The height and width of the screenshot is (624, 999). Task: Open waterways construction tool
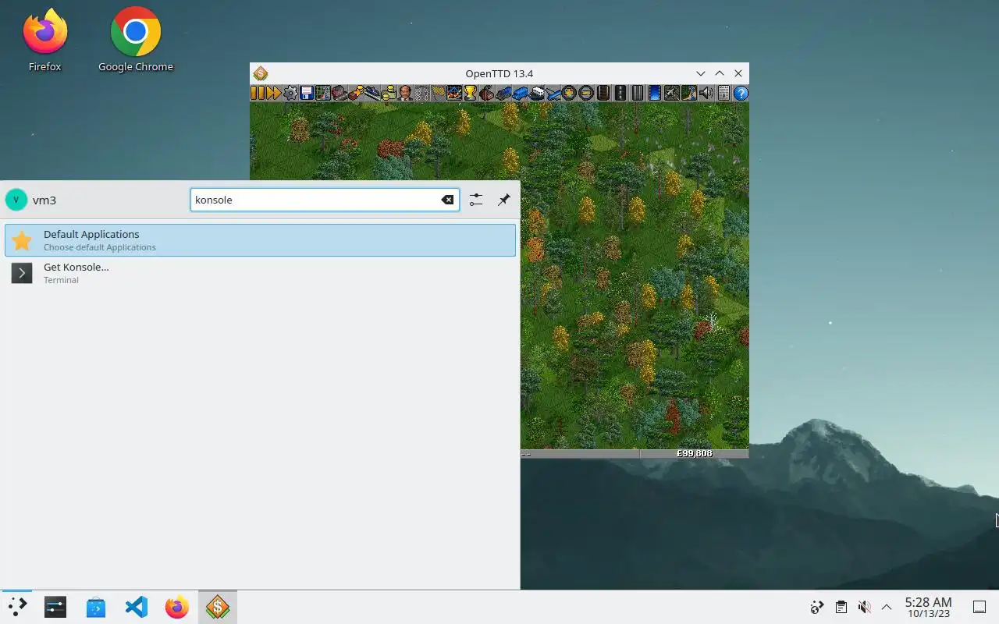[654, 94]
